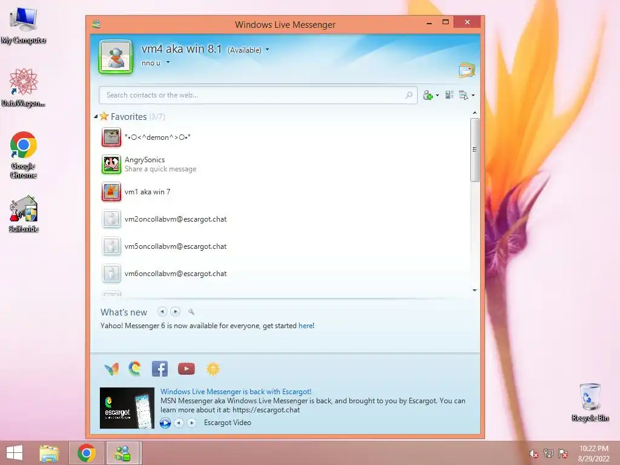Click the add a contact icon
620x465 pixels.
point(428,95)
